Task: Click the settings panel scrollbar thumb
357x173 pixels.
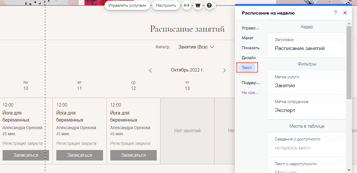Action: [349, 63]
